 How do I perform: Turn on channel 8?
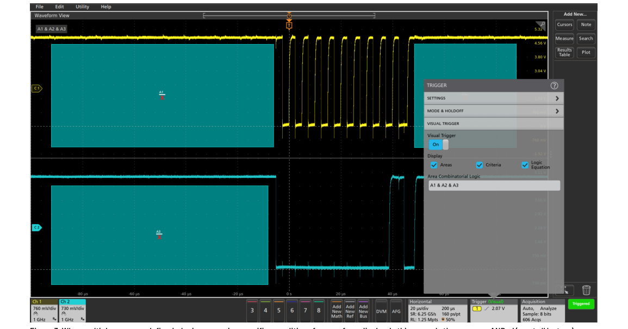pos(319,310)
